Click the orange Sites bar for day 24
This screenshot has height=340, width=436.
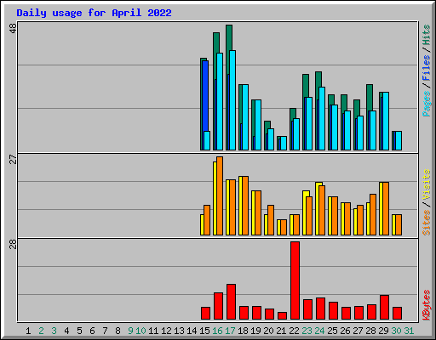point(322,211)
